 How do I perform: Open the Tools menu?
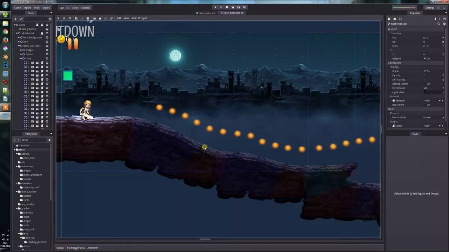pos(36,8)
